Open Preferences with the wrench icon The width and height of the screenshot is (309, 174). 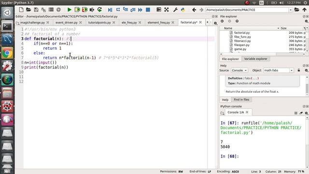175,10
